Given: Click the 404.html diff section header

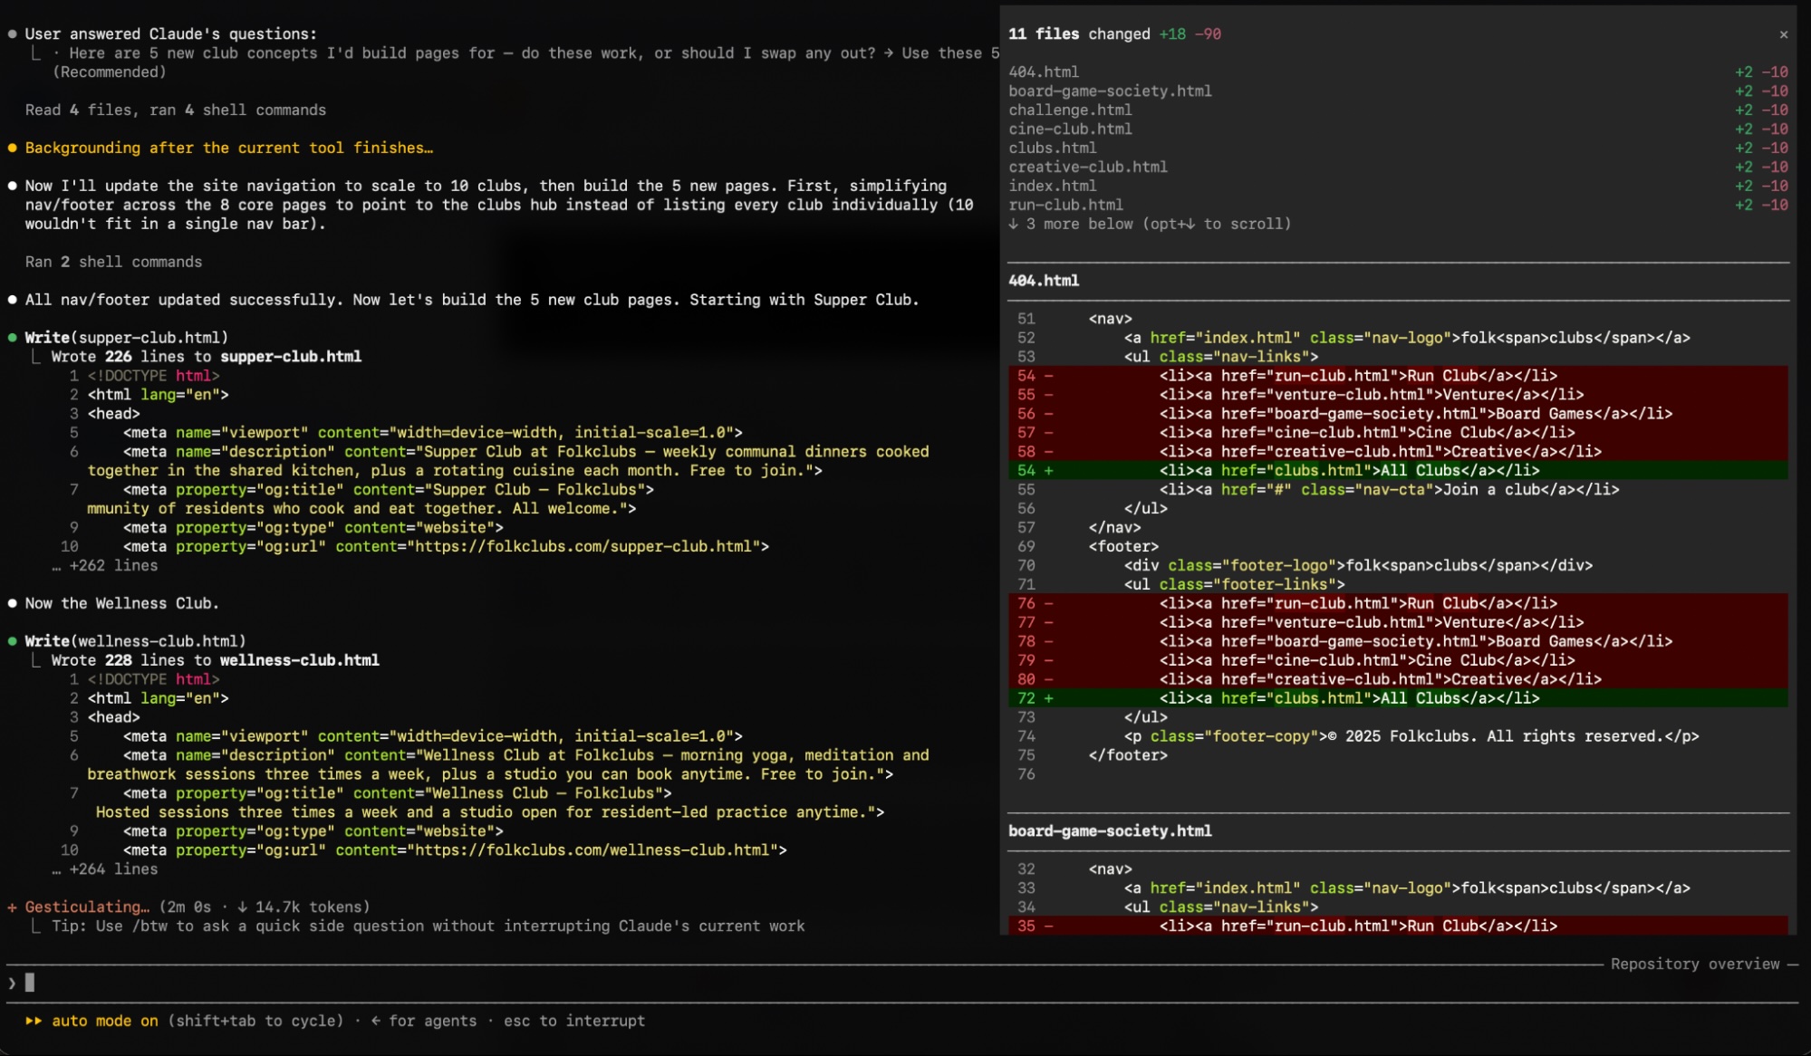Looking at the screenshot, I should 1044,281.
